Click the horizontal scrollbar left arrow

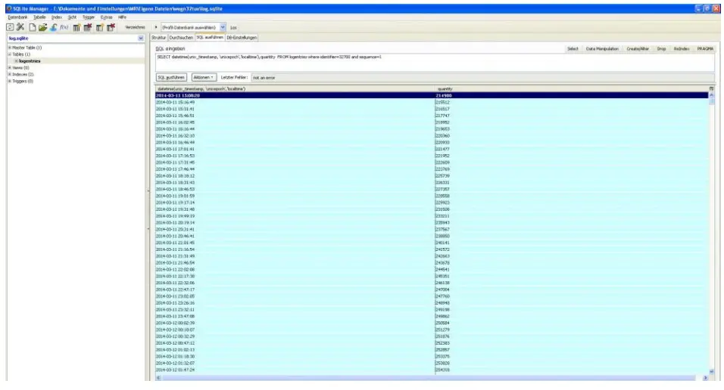point(158,378)
